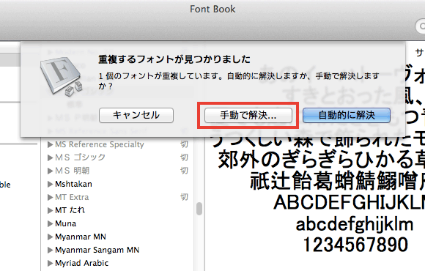425x271 pixels.
Task: Expand the Myanmar MN font family
Action: pyautogui.click(x=50, y=237)
